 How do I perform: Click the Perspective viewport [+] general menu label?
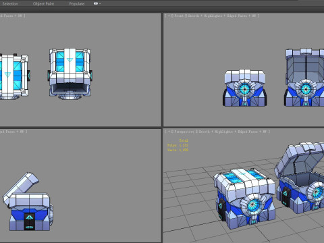pyautogui.click(x=169, y=132)
